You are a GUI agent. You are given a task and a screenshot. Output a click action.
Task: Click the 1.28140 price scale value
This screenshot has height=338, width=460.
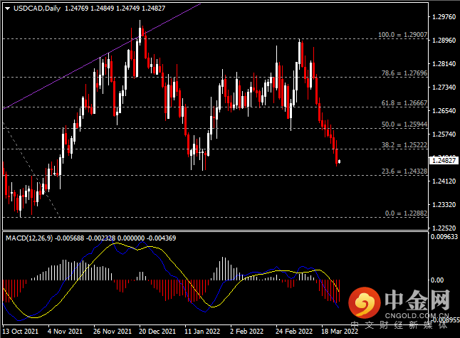444,63
